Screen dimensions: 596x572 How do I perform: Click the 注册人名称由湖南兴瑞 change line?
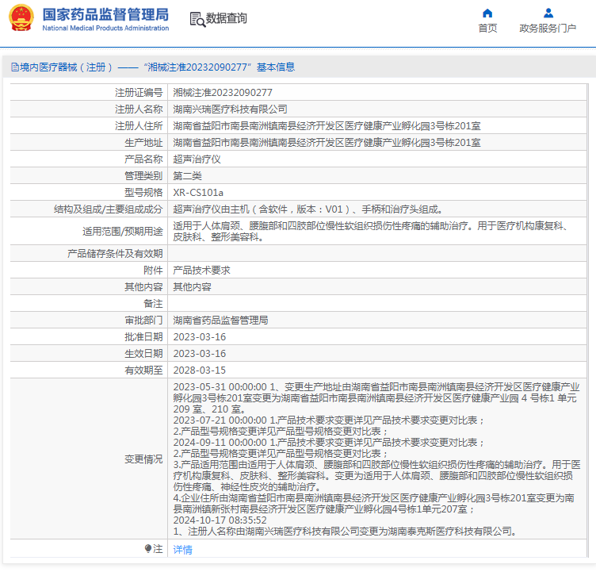click(x=345, y=532)
